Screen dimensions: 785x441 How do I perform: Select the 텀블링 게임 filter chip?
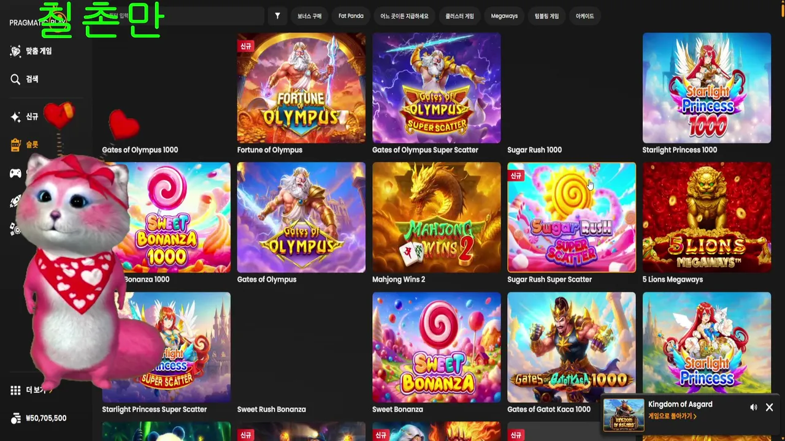546,16
